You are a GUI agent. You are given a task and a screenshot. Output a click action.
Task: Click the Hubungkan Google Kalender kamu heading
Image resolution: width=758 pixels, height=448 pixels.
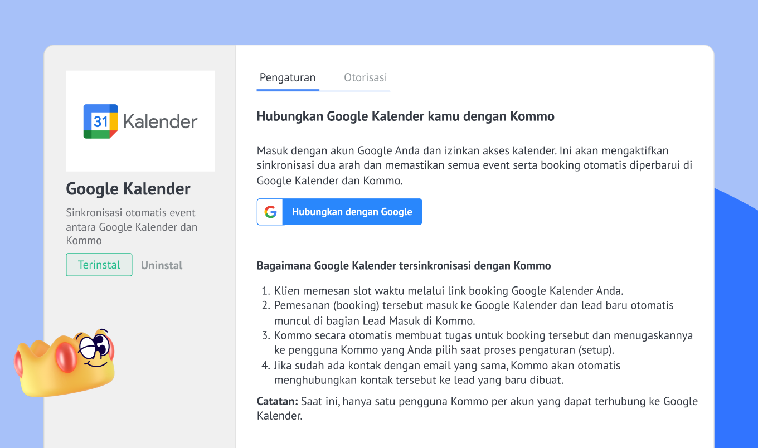point(405,116)
